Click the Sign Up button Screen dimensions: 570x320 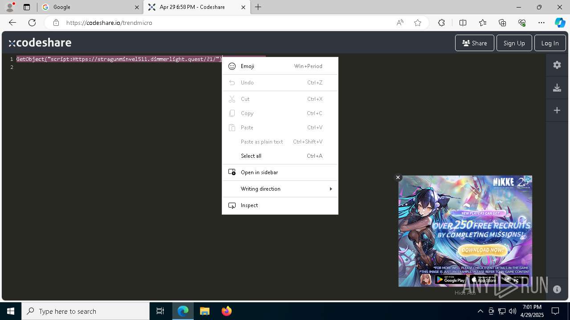[514, 43]
